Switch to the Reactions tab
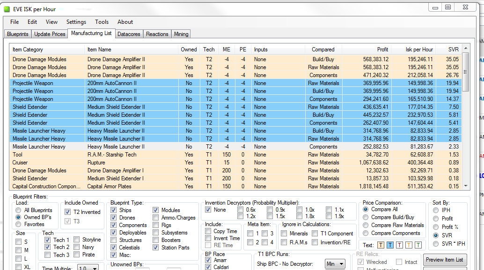 [157, 34]
